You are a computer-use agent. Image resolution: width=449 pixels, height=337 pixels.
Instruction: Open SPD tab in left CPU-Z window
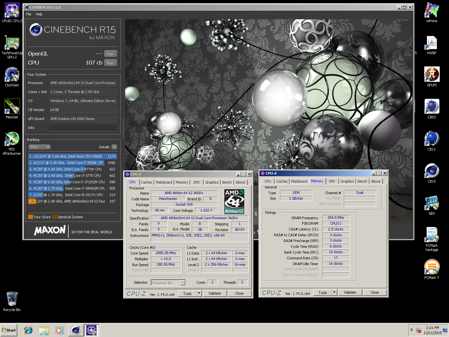pos(197,182)
